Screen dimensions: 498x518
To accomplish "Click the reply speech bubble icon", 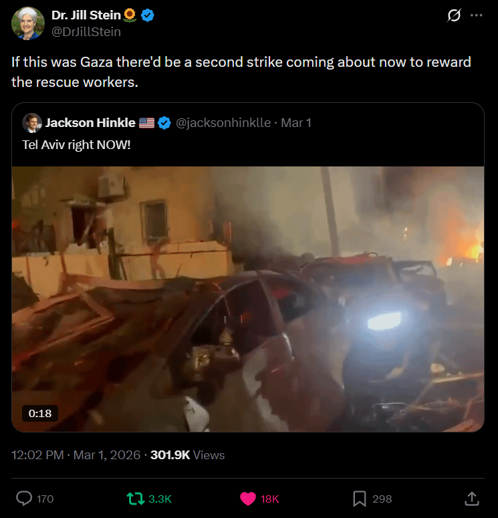I will pyautogui.click(x=24, y=499).
